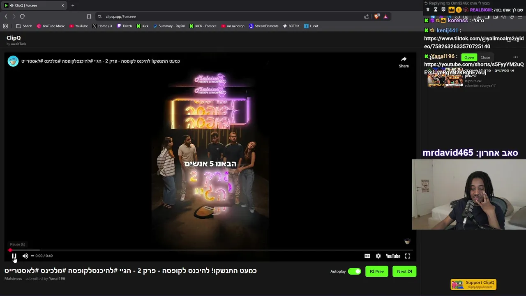Click the browser share icon in the address bar
The width and height of the screenshot is (526, 296).
(x=366, y=16)
